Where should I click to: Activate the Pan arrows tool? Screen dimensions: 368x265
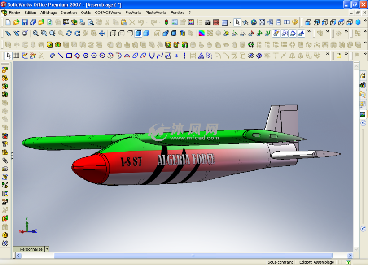(102, 34)
